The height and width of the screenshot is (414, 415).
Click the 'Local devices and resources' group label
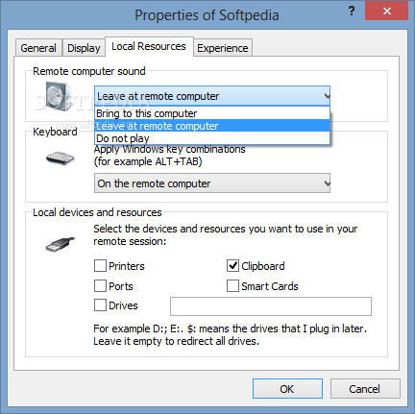[x=97, y=212]
